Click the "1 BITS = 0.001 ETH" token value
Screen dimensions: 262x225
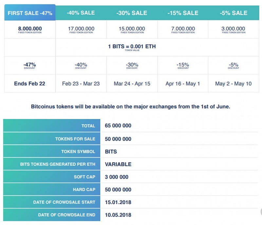pyautogui.click(x=132, y=47)
